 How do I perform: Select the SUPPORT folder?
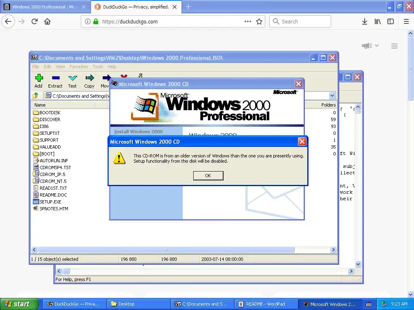point(46,140)
